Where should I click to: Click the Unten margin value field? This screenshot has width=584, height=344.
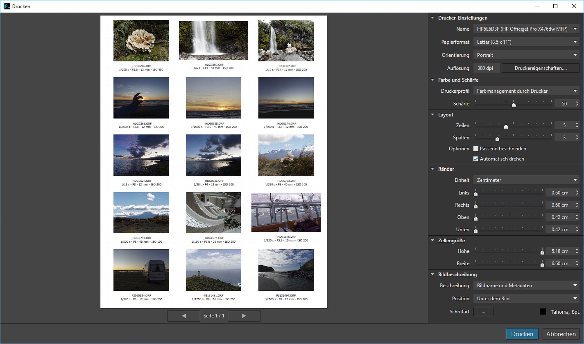click(560, 230)
